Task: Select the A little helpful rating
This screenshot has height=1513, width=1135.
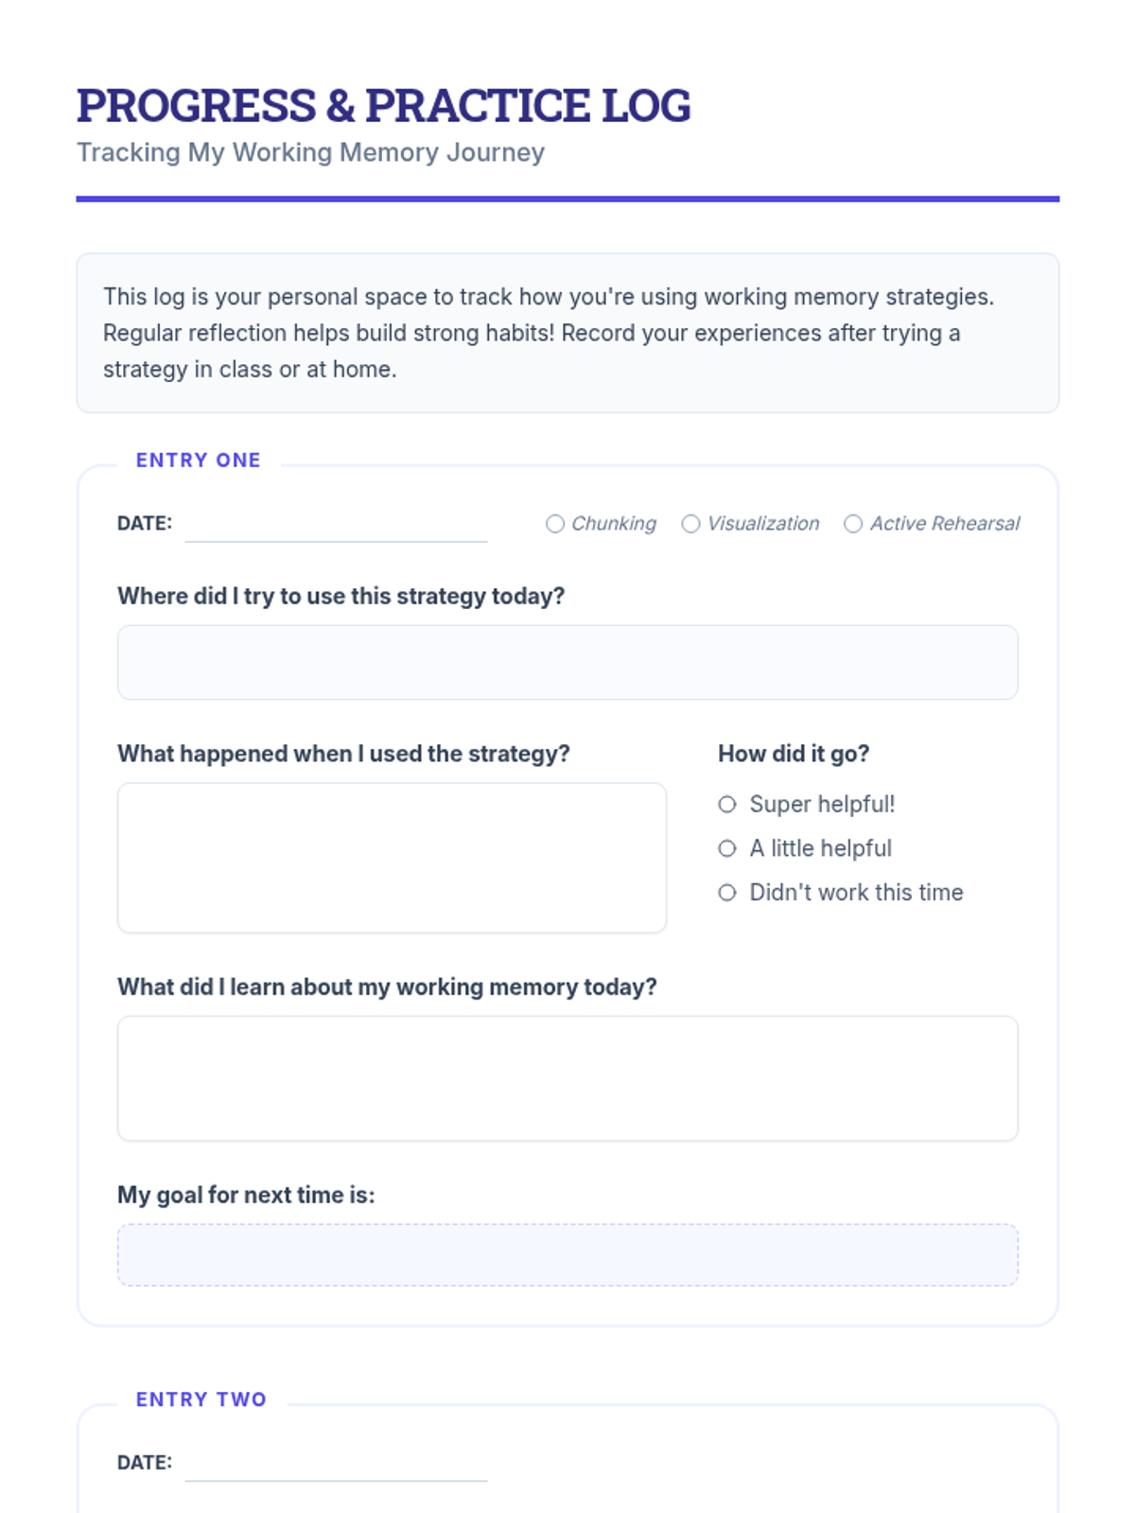Action: (727, 849)
